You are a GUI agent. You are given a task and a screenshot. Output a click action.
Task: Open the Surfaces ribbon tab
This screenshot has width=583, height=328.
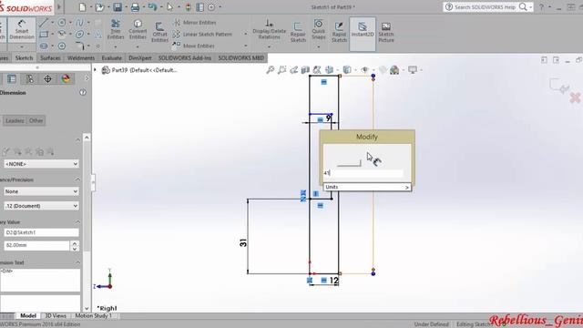point(50,58)
